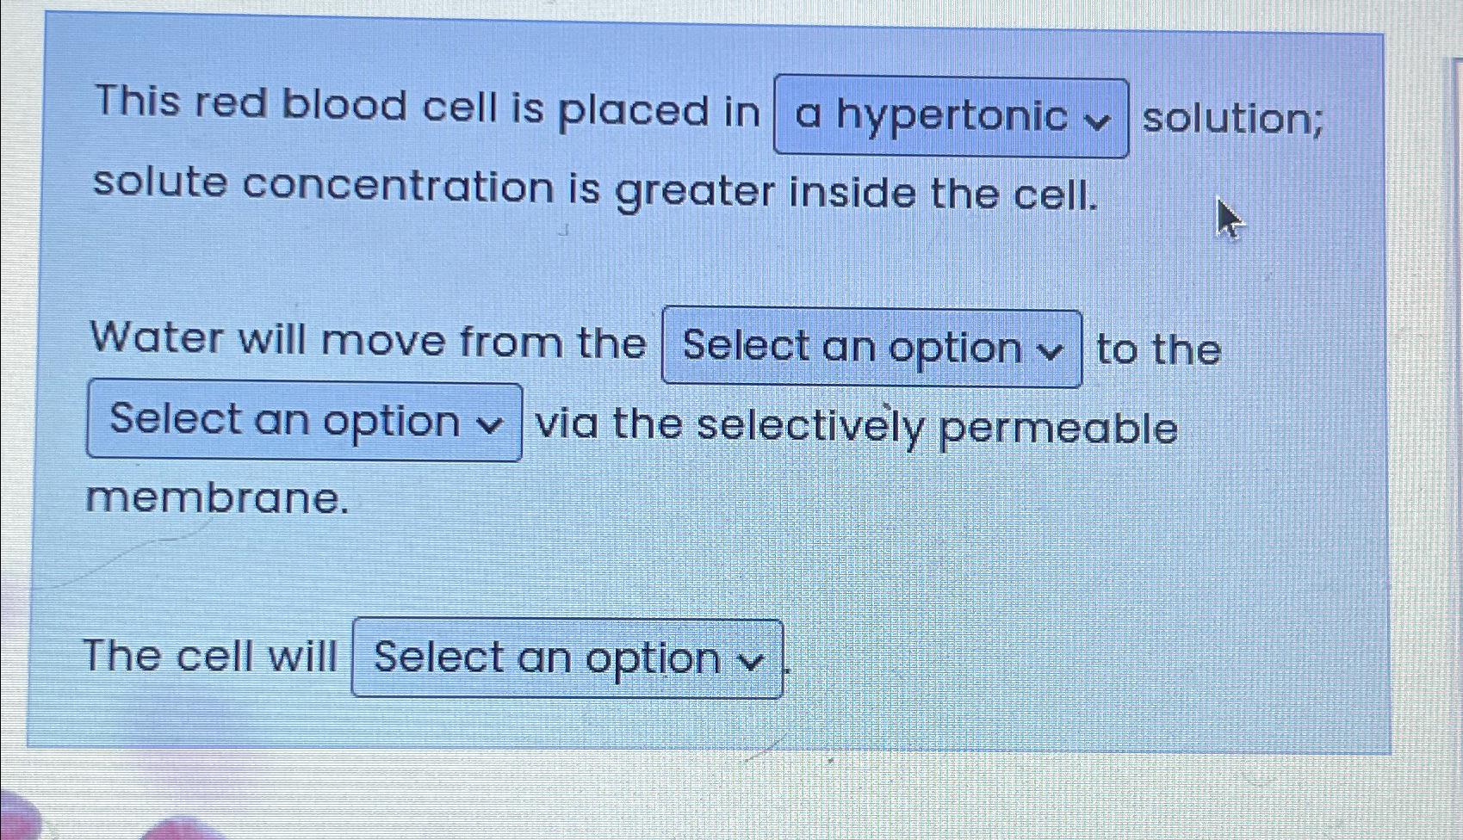Open the 'Select an option' dropdown after 'The cell will'
This screenshot has height=840, width=1463.
click(566, 658)
